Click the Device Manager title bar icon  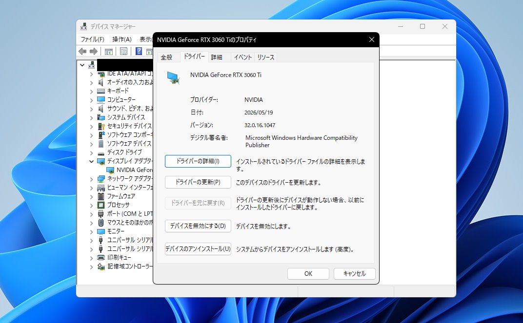coord(84,26)
